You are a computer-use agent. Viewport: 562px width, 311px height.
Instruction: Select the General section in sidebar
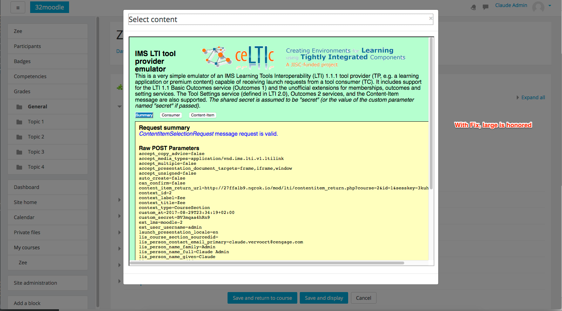[48, 107]
